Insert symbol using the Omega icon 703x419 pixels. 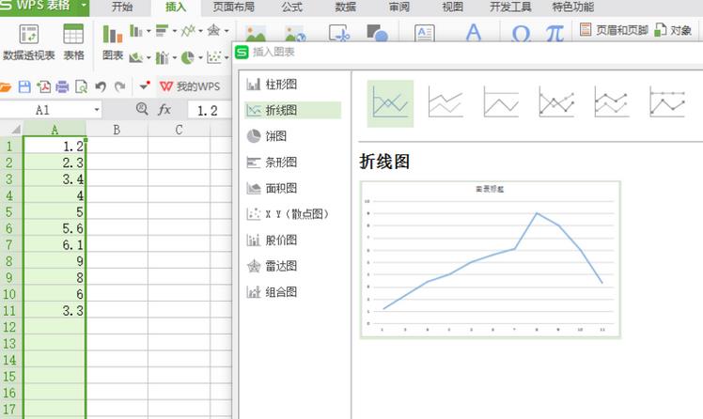click(521, 35)
